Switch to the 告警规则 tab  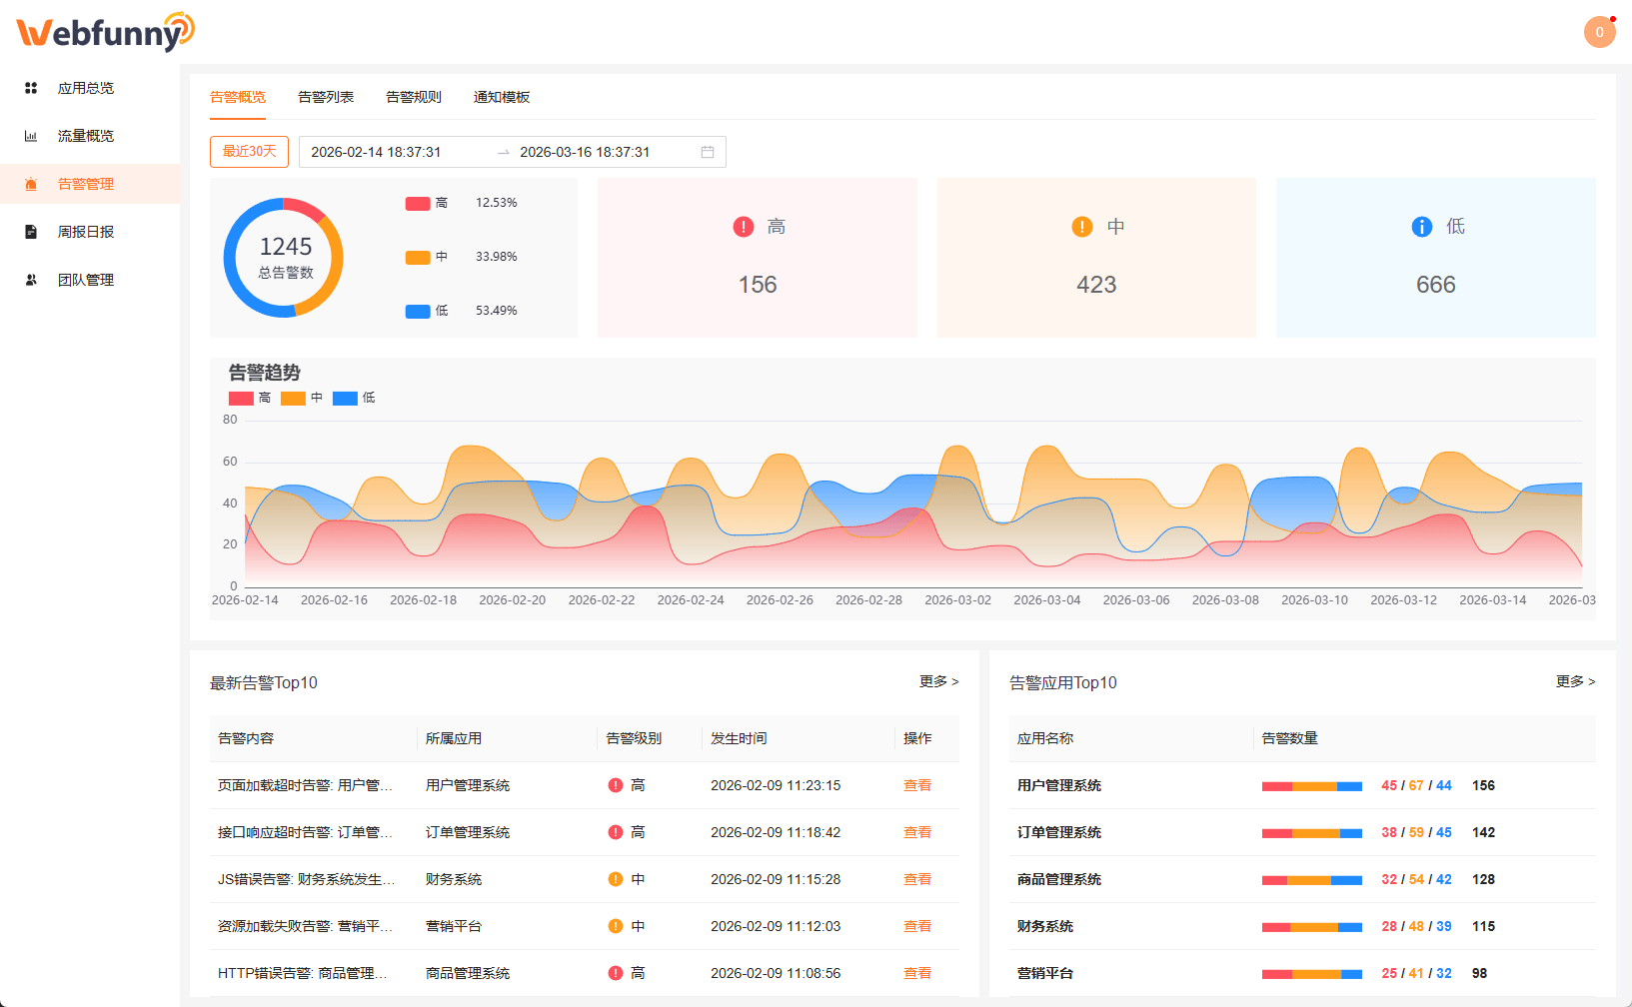pyautogui.click(x=414, y=97)
